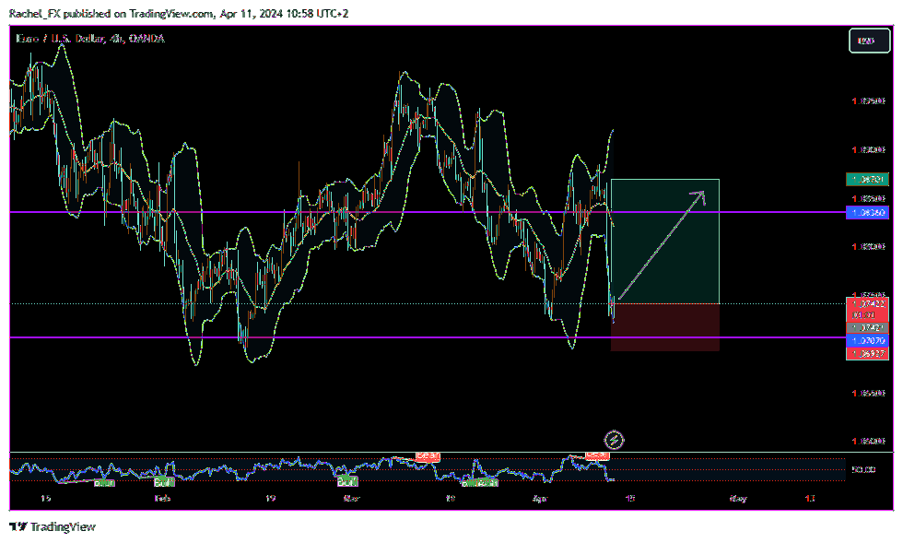903x543 pixels.
Task: Click the 19 date label on the time axis
Action: pos(270,498)
